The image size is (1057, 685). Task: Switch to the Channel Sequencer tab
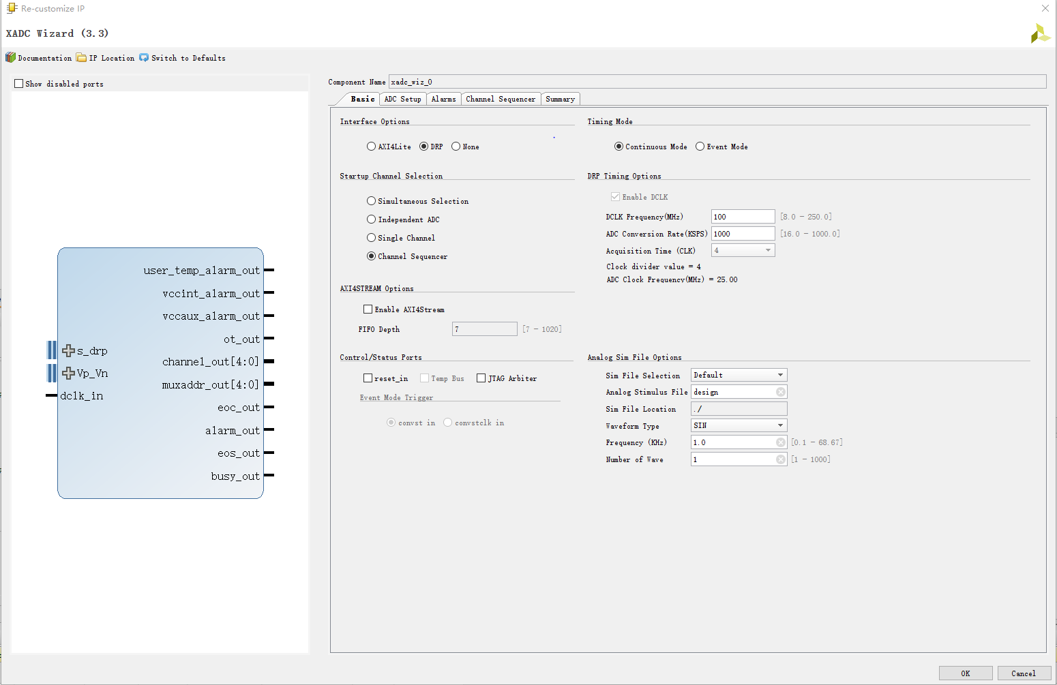point(501,99)
